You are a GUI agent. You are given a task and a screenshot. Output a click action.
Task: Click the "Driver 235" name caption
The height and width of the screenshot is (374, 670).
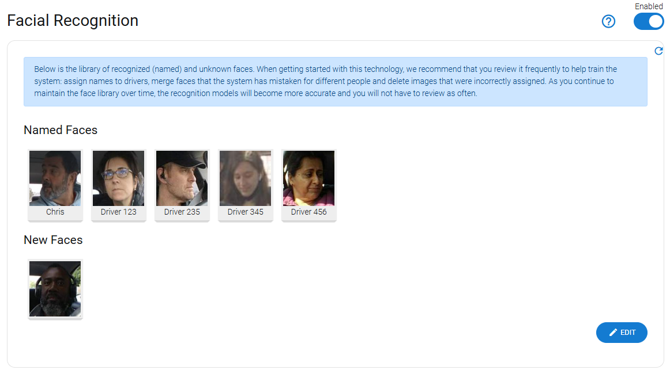182,212
